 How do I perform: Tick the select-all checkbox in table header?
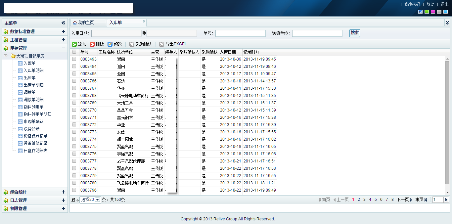tap(74, 52)
